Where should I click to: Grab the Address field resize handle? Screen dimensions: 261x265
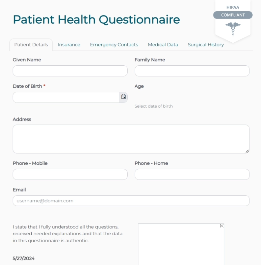247,151
